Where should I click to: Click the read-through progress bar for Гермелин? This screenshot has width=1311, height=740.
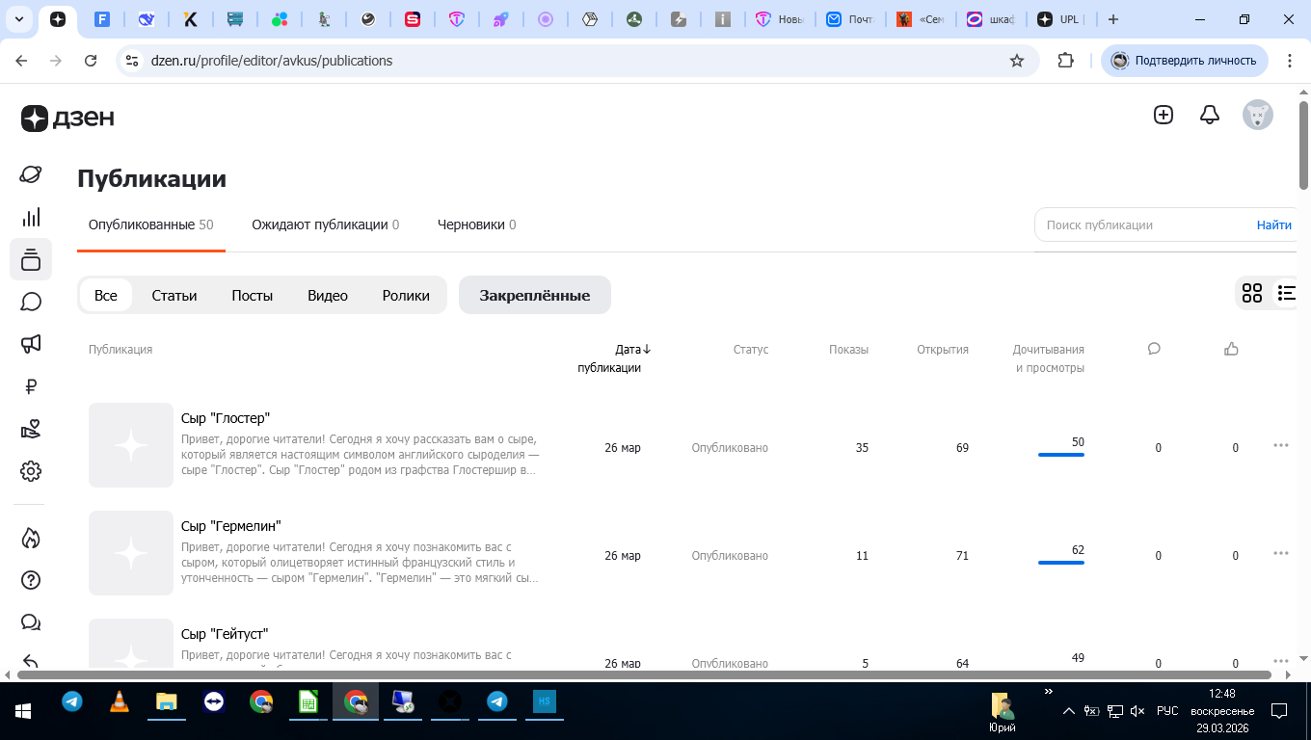click(x=1061, y=563)
